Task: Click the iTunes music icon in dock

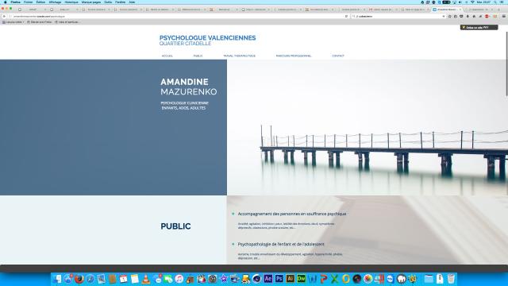Action: (x=179, y=279)
